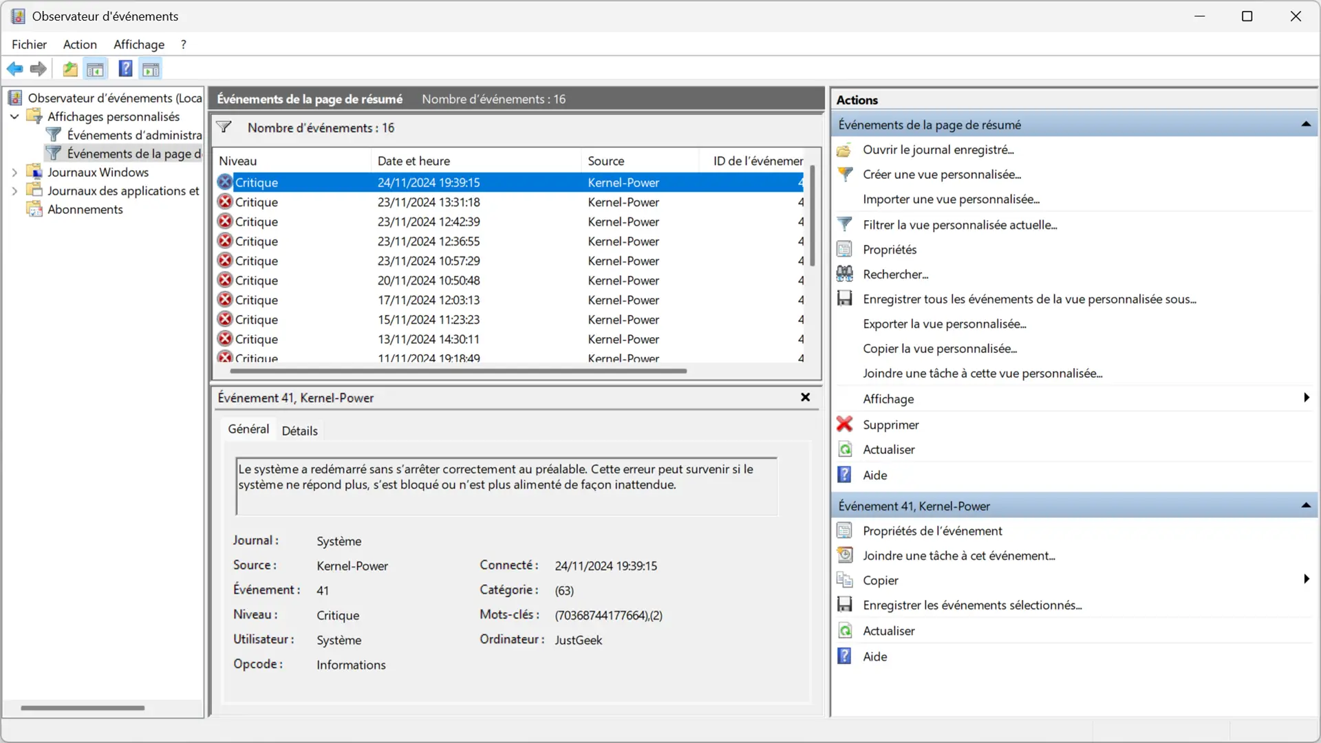Screen dimensions: 1321x743
Task: Click the Ouvrir le journal enregistré icon
Action: pyautogui.click(x=844, y=150)
